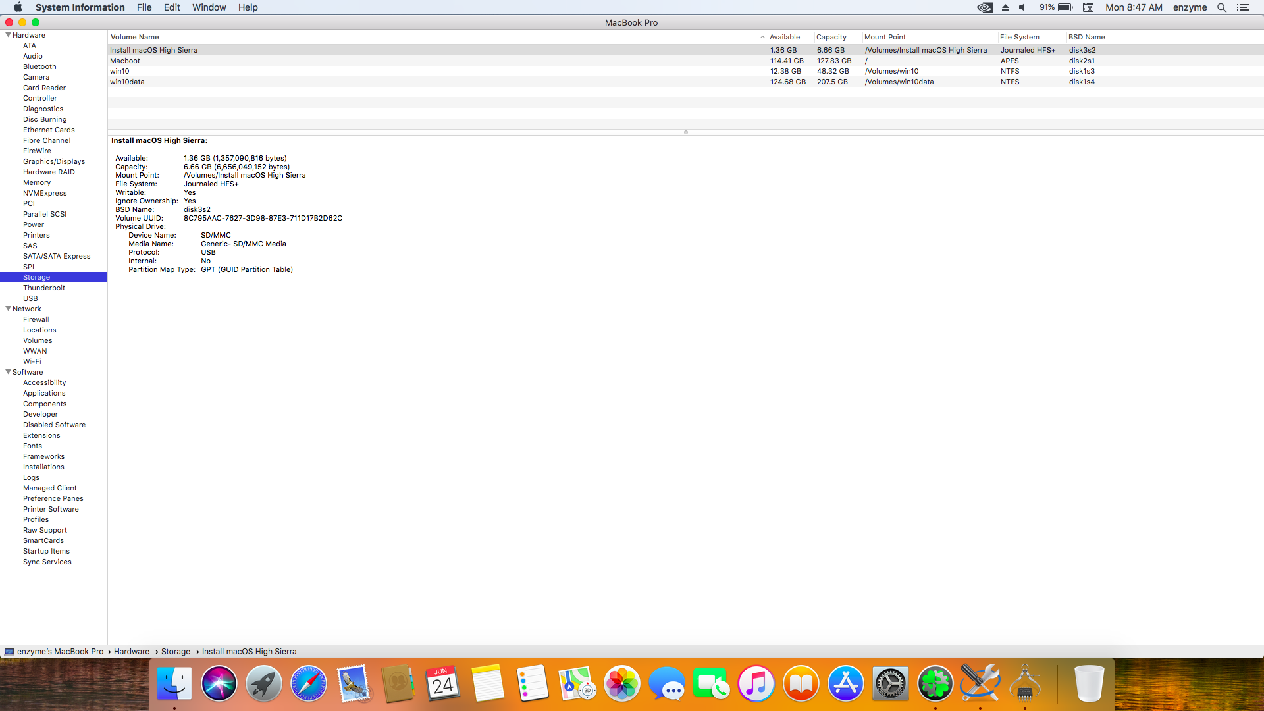The width and height of the screenshot is (1264, 711).
Task: Collapse the Hardware section triangle
Action: pyautogui.click(x=8, y=35)
